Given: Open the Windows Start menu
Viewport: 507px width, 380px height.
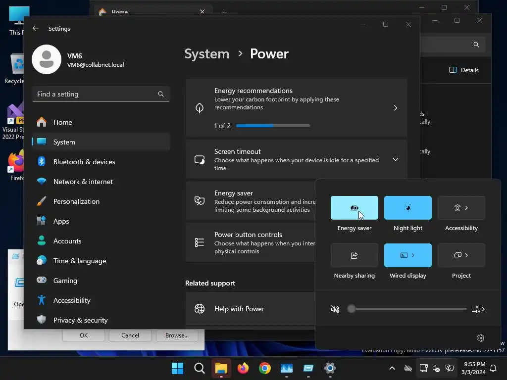Looking at the screenshot, I should coord(177,368).
